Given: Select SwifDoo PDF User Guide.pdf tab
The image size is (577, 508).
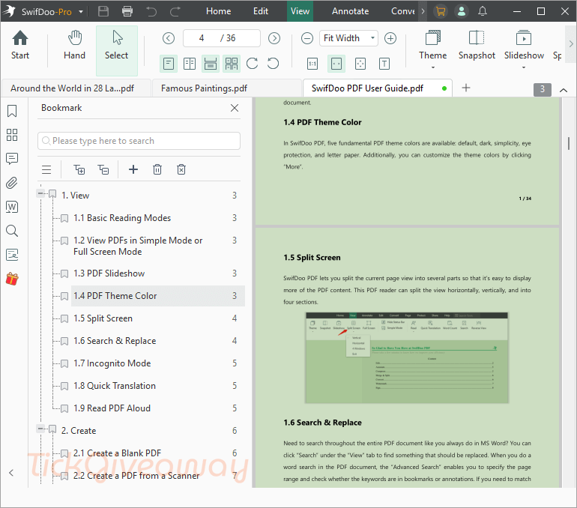Looking at the screenshot, I should (x=378, y=88).
